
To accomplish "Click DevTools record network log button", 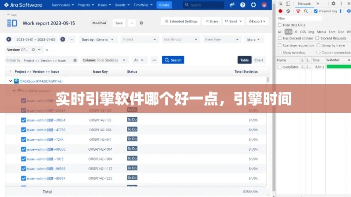I will coord(280,11).
